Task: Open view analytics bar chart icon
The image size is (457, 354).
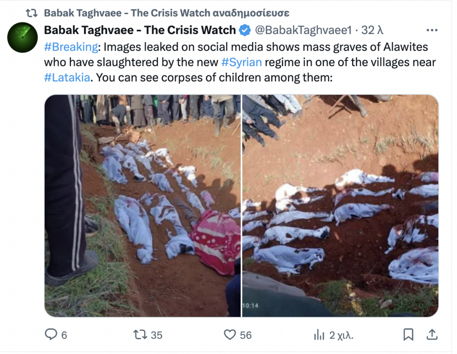Action: pyautogui.click(x=319, y=335)
